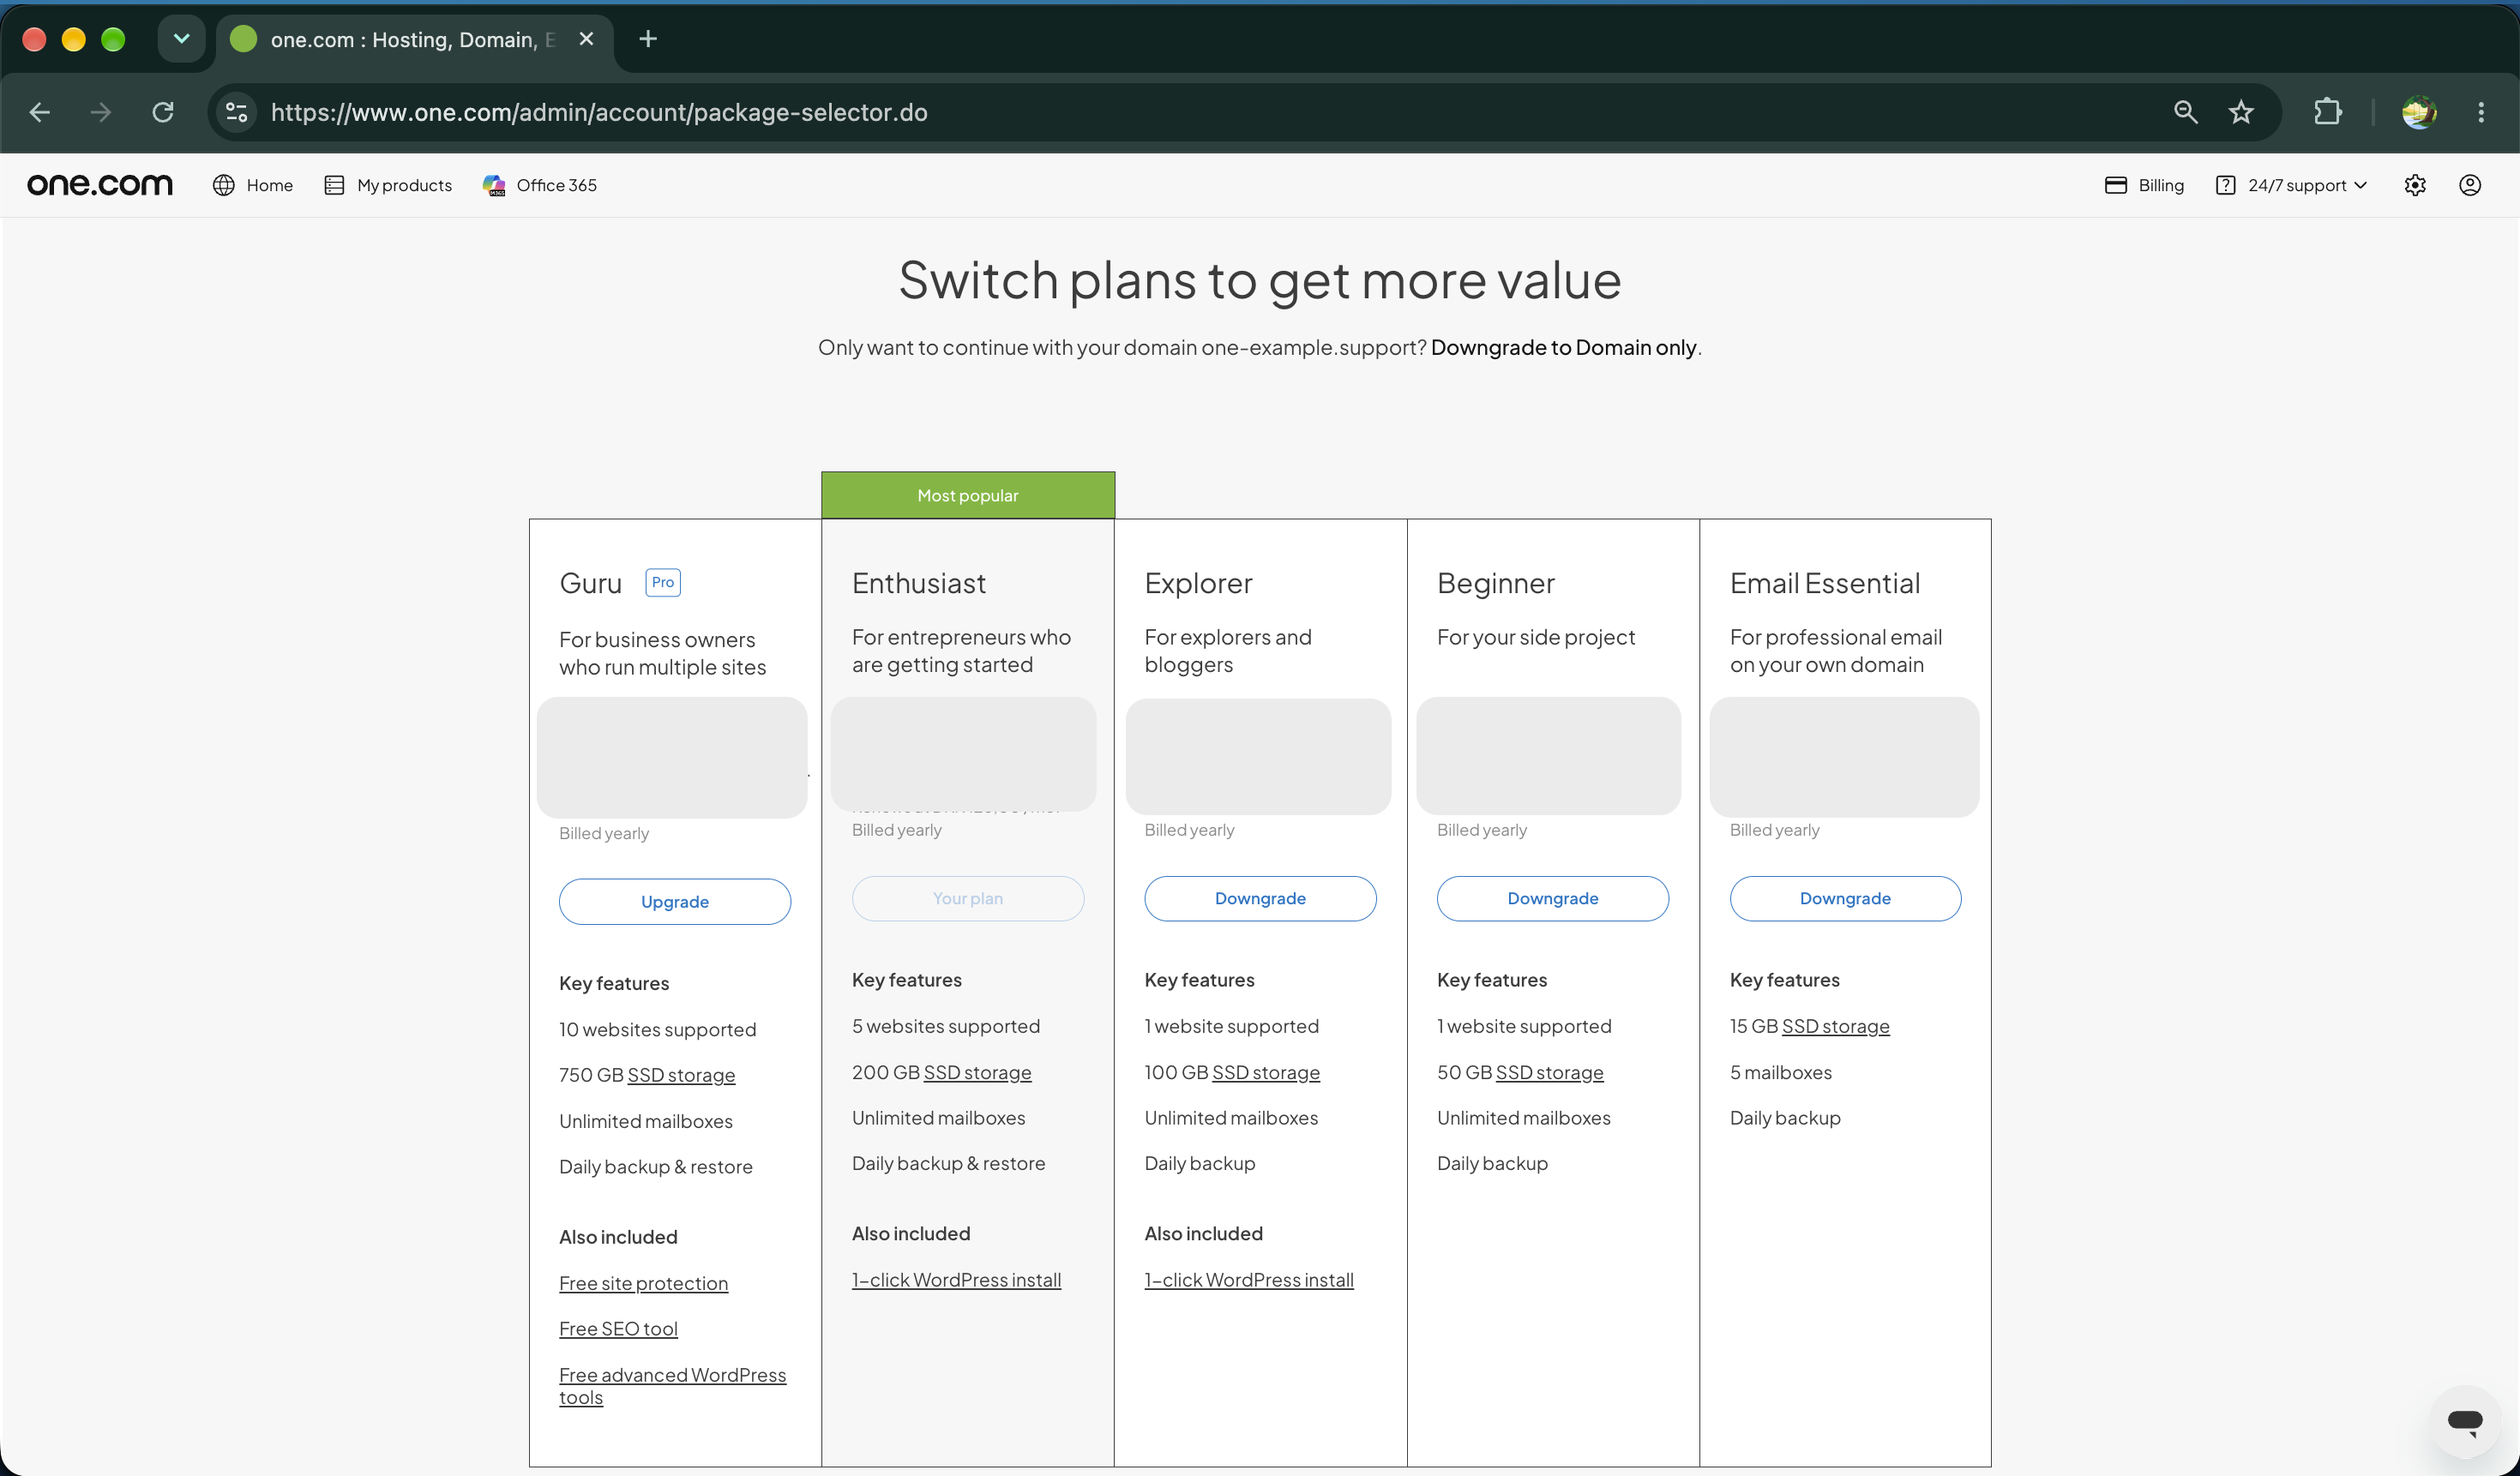Click the Beginner plan heading
The height and width of the screenshot is (1476, 2520).
click(x=1495, y=584)
